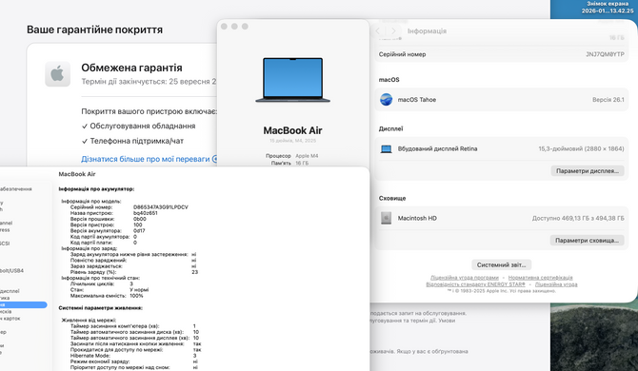Click the MacBook Air laptop image

tap(292, 80)
